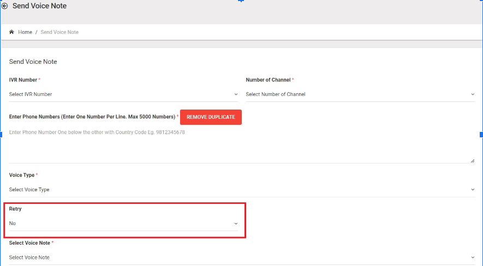Click the Select Voice Note field label

click(x=29, y=243)
